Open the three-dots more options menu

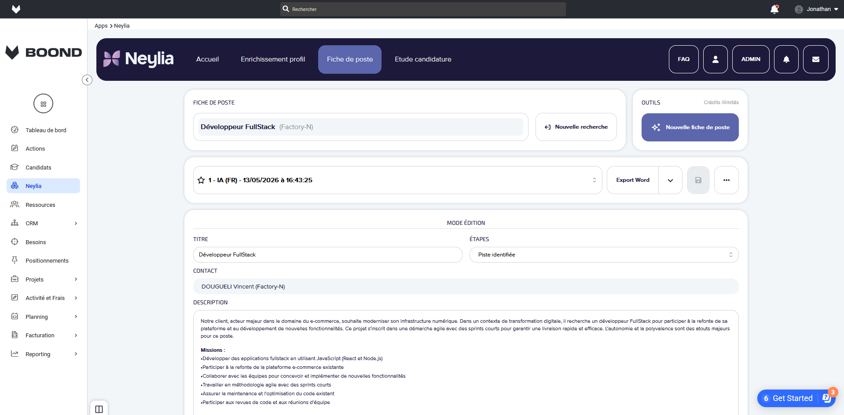tap(726, 180)
